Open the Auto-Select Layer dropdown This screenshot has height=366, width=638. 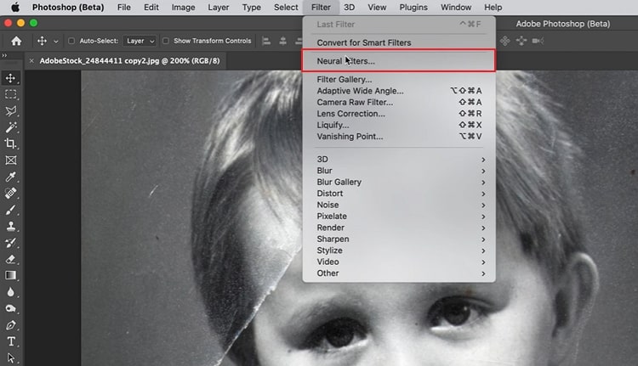140,41
